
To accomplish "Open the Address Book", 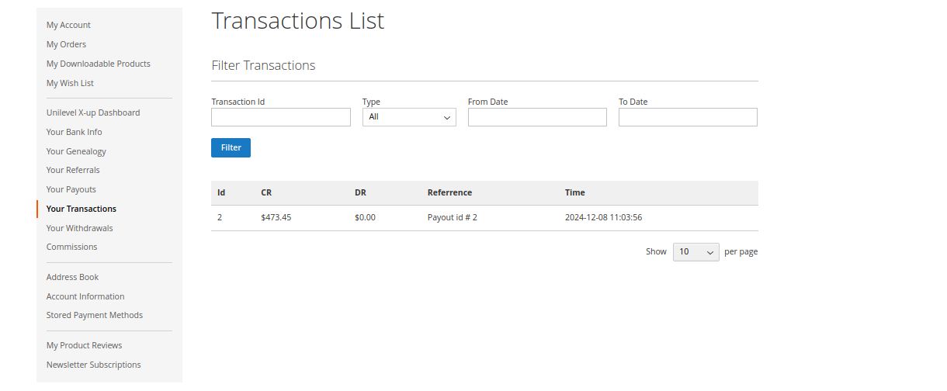I will click(x=72, y=277).
